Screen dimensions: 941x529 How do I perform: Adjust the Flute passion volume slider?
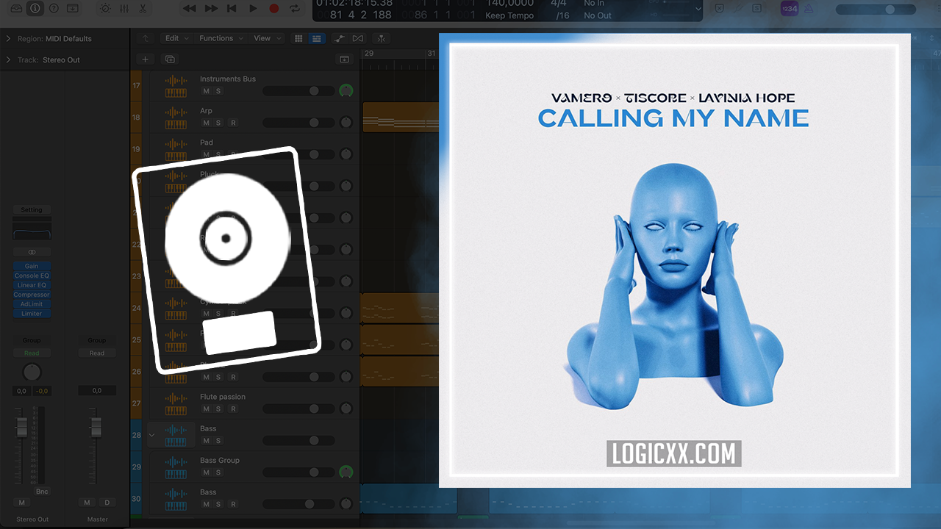(298, 409)
